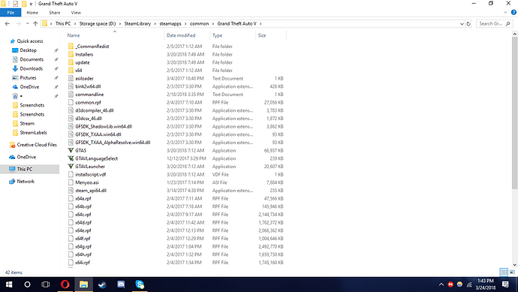This screenshot has height=292, width=518.
Task: Click Storage space (D:) breadcrumb
Action: [98, 24]
